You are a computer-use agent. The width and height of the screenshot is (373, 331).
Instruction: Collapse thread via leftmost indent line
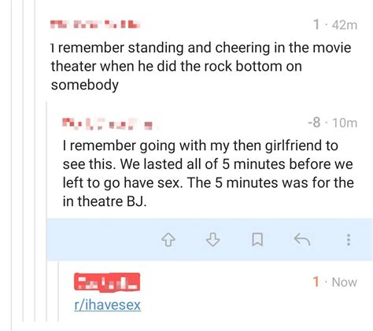[12, 165]
